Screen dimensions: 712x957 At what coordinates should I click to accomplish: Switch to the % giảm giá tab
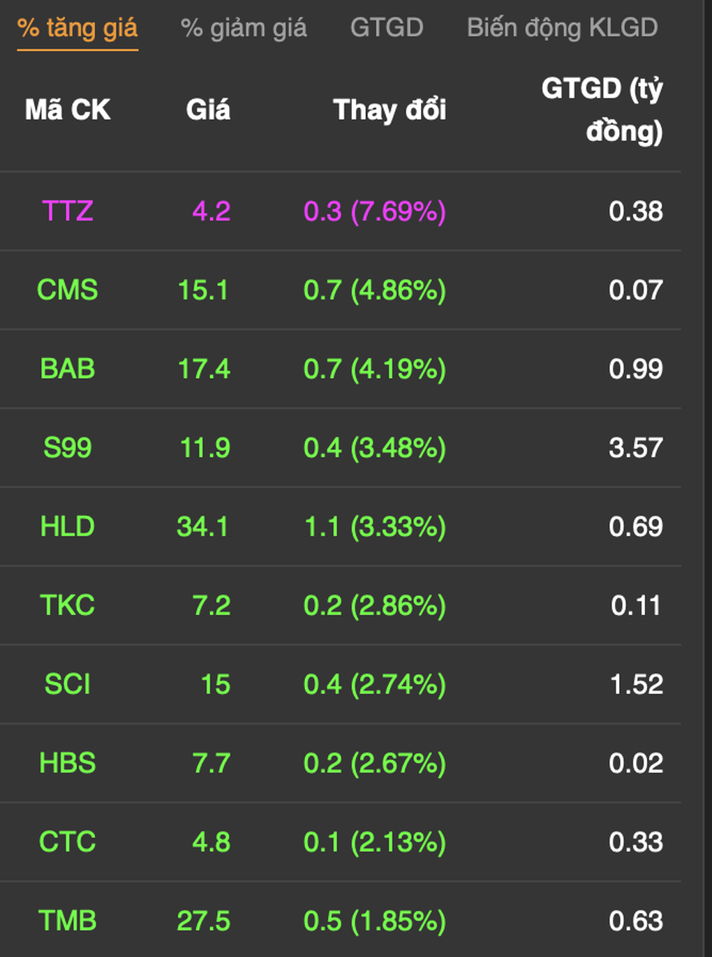coord(244,28)
